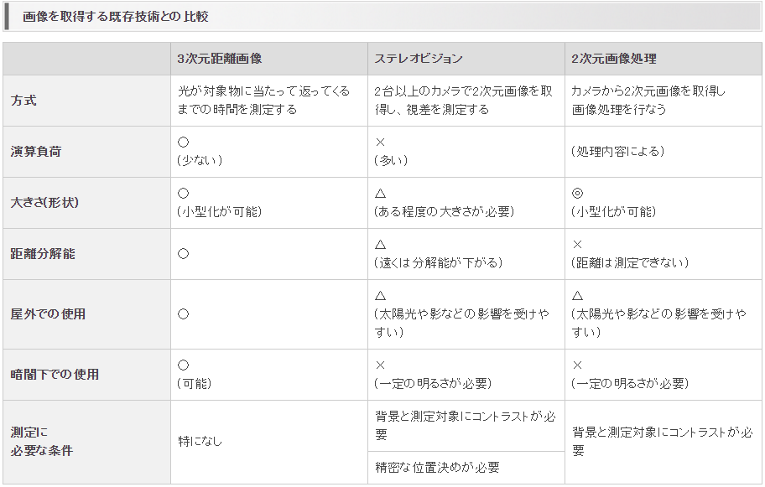Click the circle symbol in 暗闇下での使用 row

tap(184, 365)
